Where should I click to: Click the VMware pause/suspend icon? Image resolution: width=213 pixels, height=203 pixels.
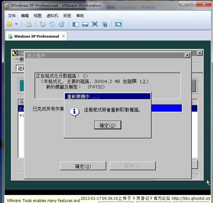[x=9, y=24]
